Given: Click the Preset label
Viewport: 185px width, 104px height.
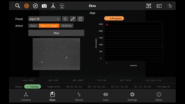Looking at the screenshot, I should pos(19,19).
